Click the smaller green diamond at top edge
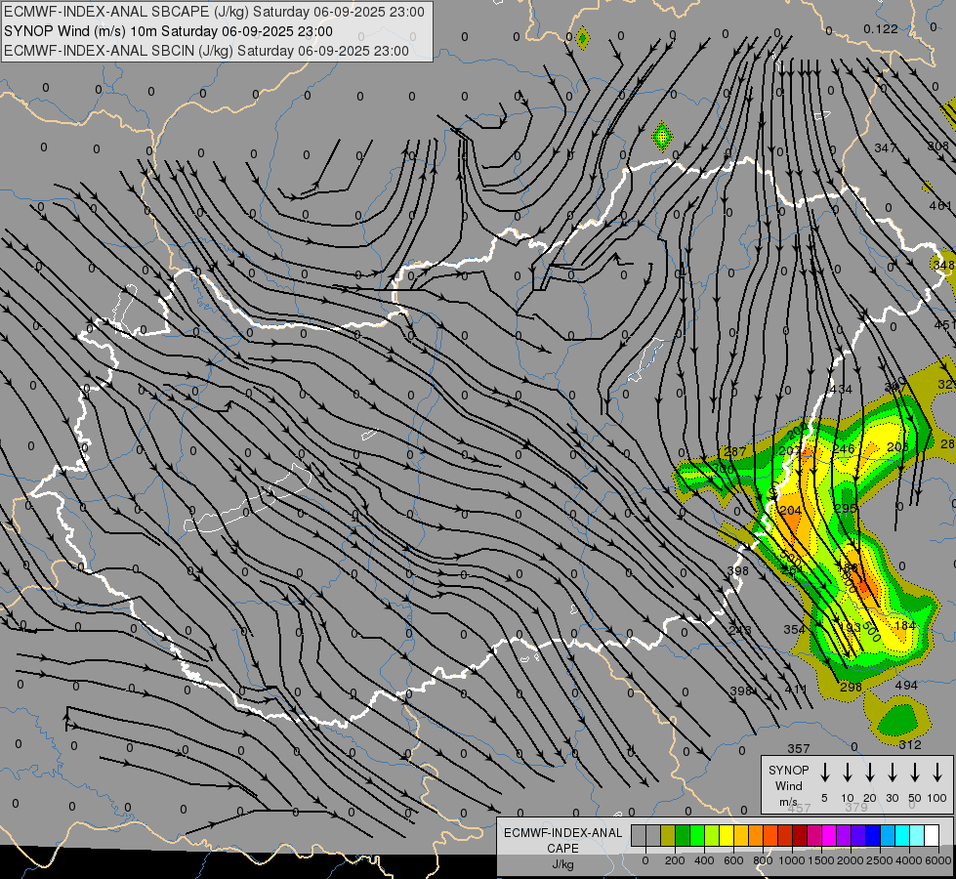Viewport: 956px width, 879px height. click(x=582, y=38)
